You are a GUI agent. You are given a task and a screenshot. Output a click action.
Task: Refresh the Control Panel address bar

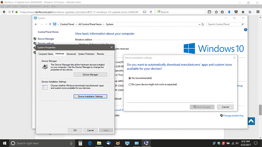click(x=203, y=24)
